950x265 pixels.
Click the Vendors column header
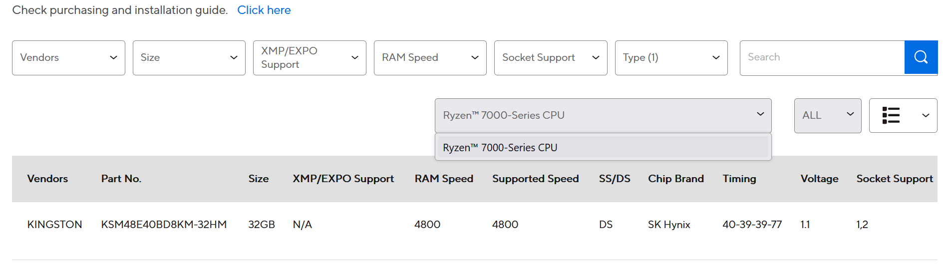tap(47, 179)
